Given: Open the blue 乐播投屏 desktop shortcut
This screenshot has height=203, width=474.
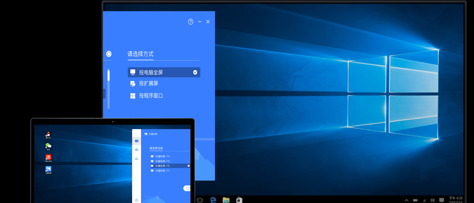Looking at the screenshot, I should click(48, 170).
